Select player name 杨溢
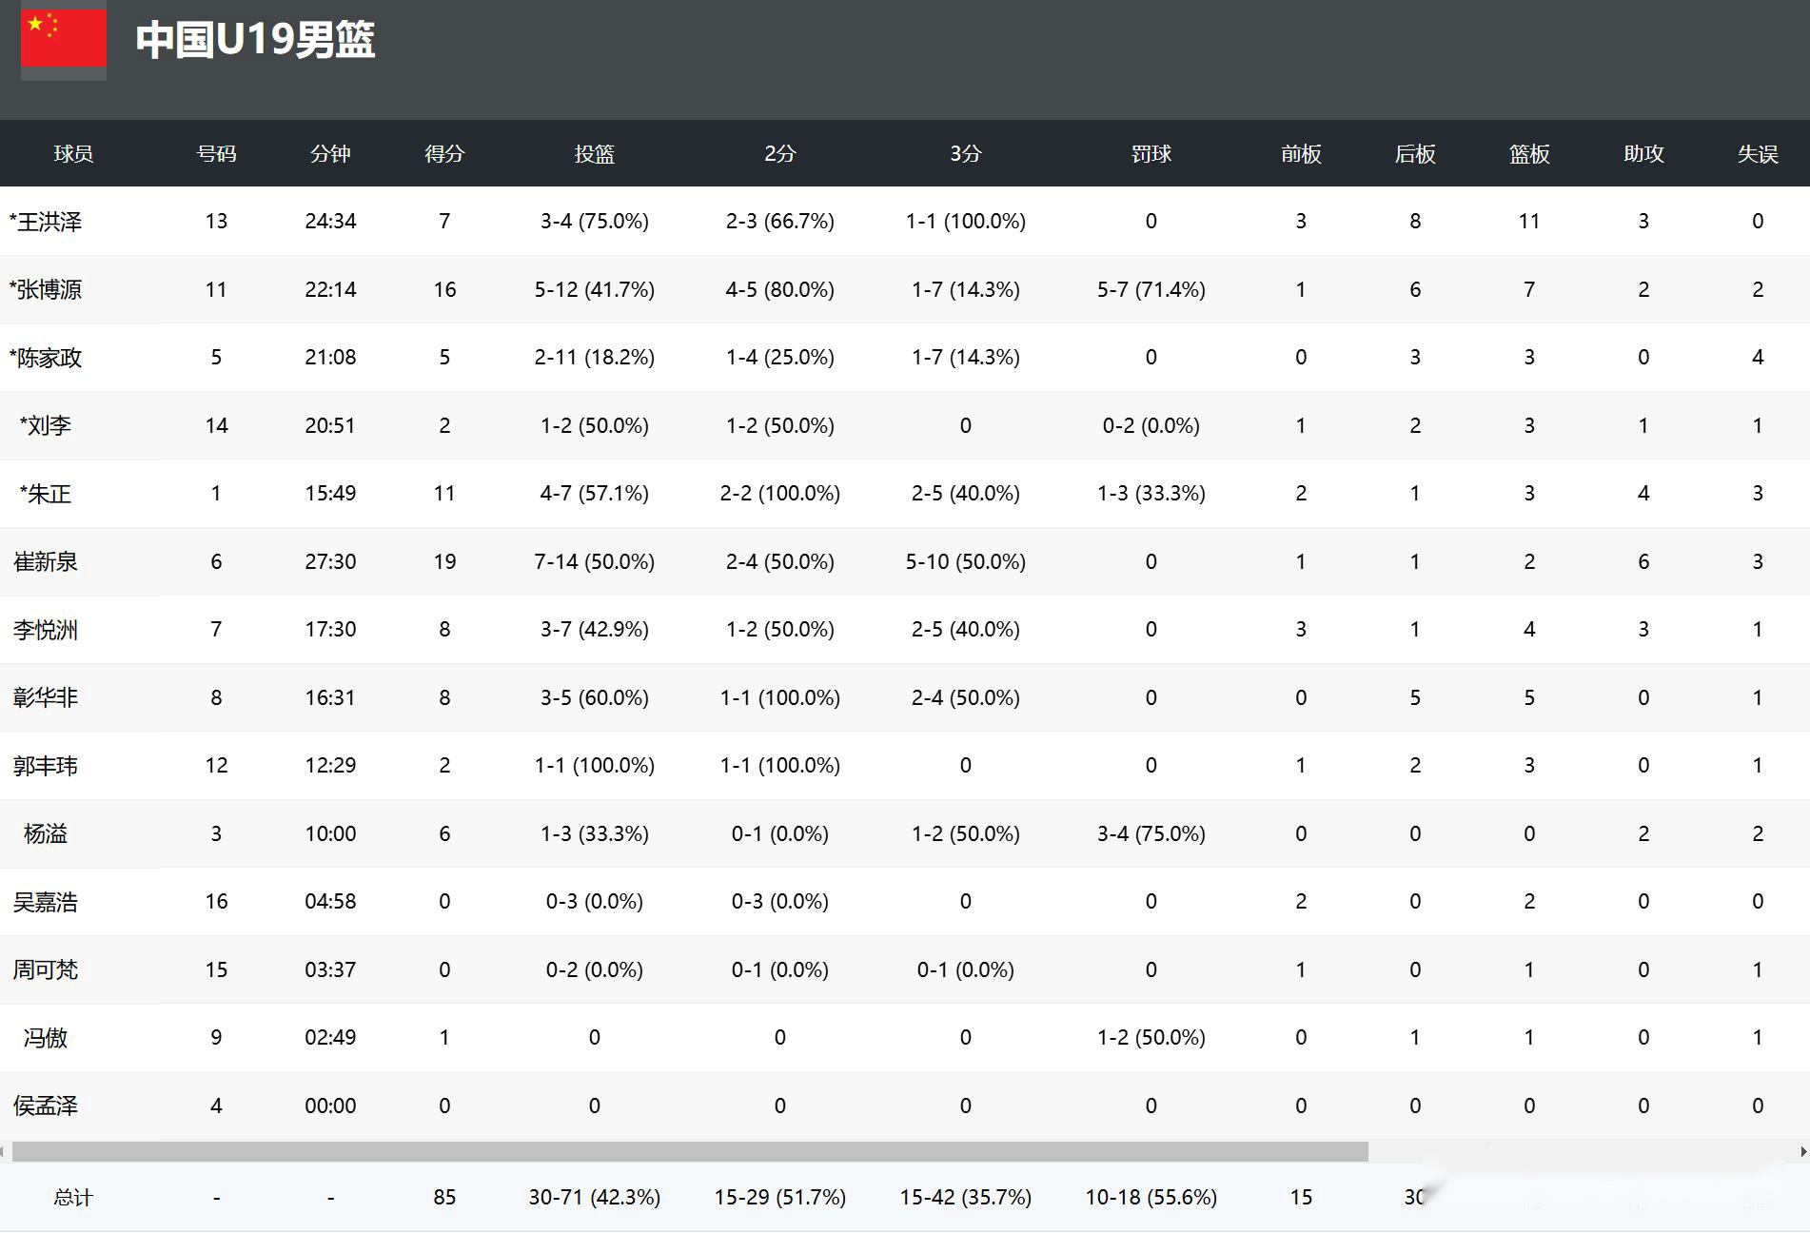The height and width of the screenshot is (1233, 1810). click(46, 833)
